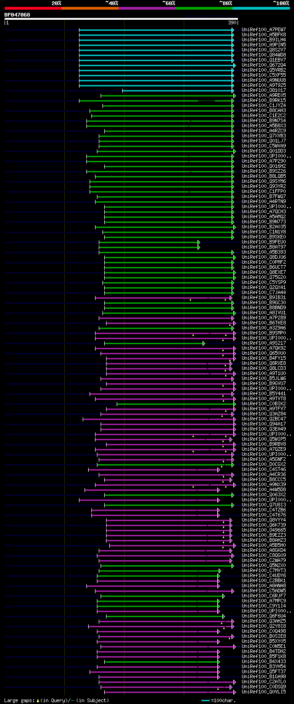Click the UniRef100_B9N7S4 label
The width and height of the screenshot is (294, 704).
click(x=264, y=120)
